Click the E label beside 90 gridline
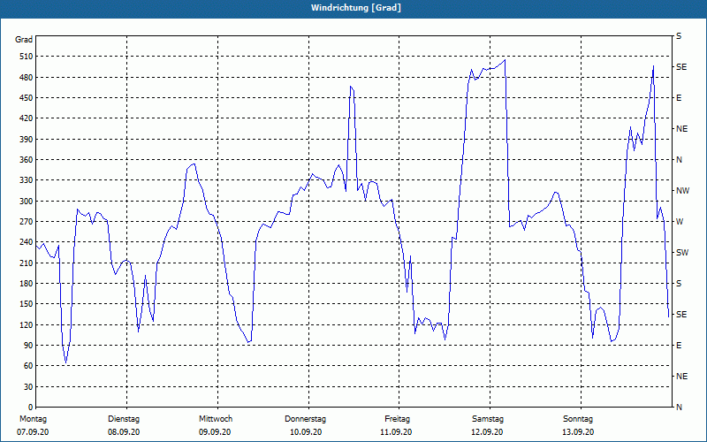707x442 pixels. 679,346
